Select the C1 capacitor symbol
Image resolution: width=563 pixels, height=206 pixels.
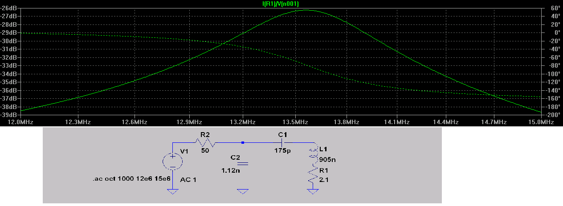(282, 143)
